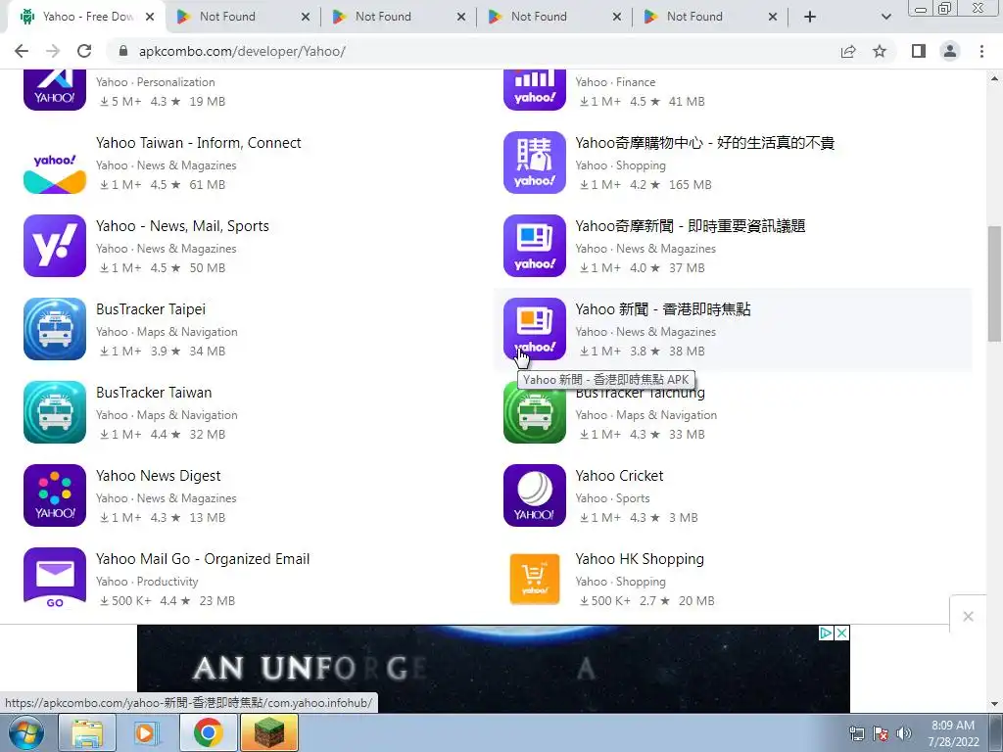Image resolution: width=1003 pixels, height=752 pixels.
Task: Open the Yahoo Personalization app icon
Action: click(55, 89)
